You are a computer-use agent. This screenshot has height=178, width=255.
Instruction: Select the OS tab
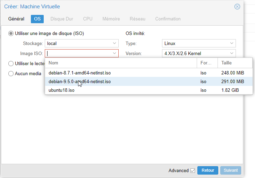37,19
